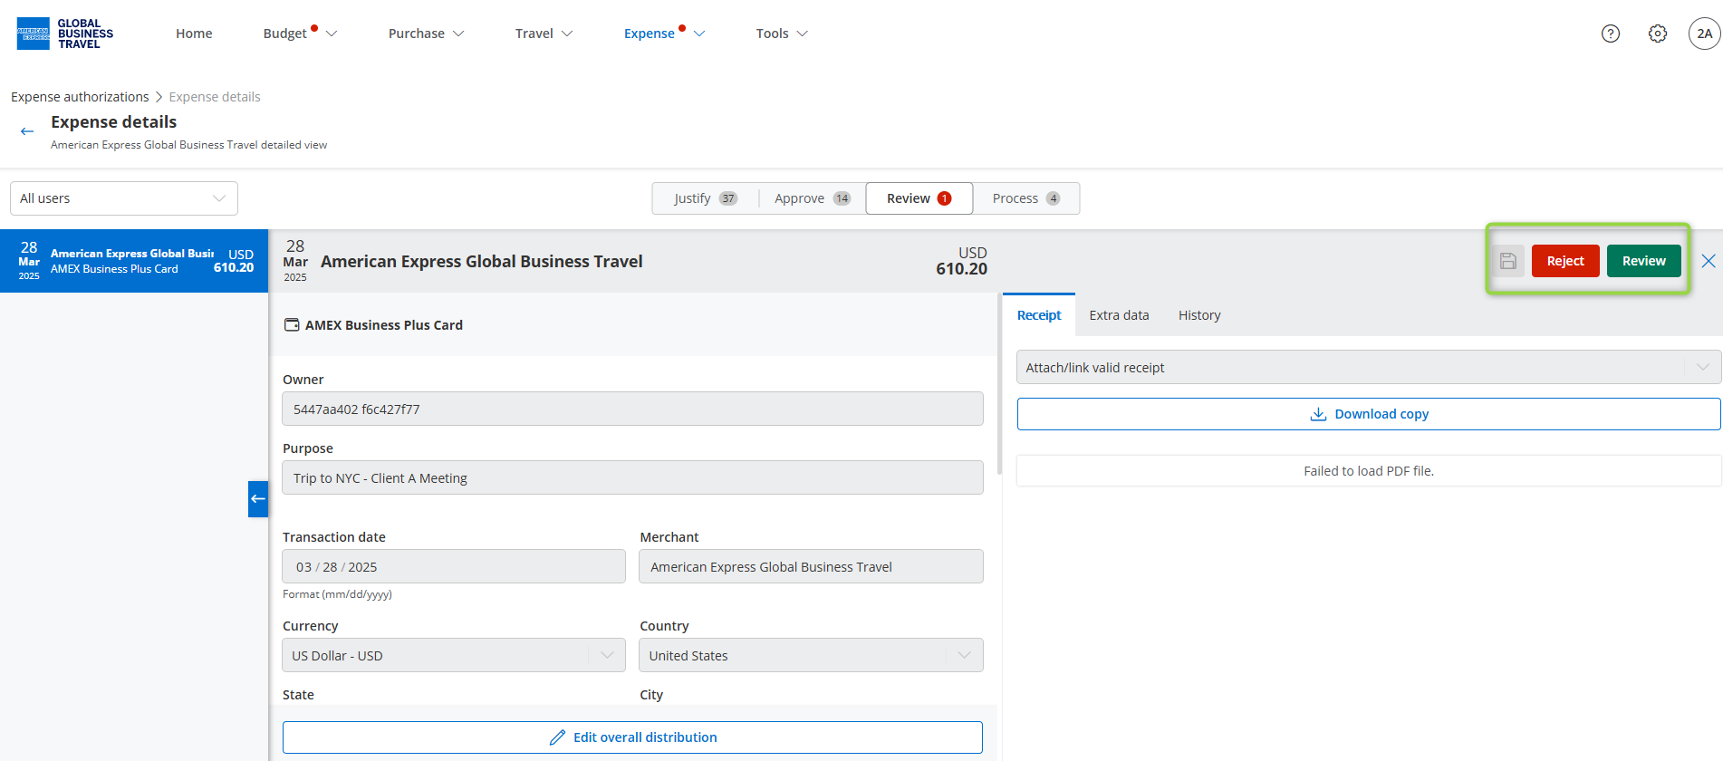Open the History tab
The height and width of the screenshot is (761, 1723).
(x=1199, y=315)
